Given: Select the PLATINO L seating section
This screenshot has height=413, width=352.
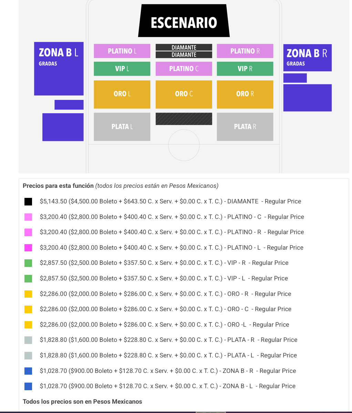Looking at the screenshot, I should 122,51.
